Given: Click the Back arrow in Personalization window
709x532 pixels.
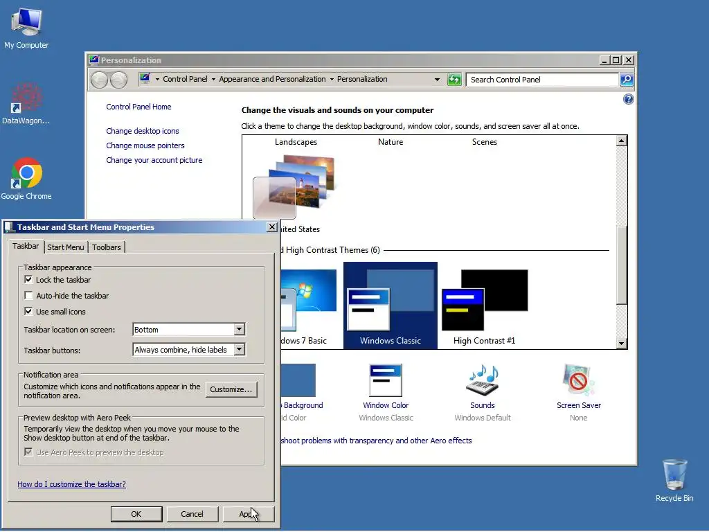Looking at the screenshot, I should (x=99, y=80).
